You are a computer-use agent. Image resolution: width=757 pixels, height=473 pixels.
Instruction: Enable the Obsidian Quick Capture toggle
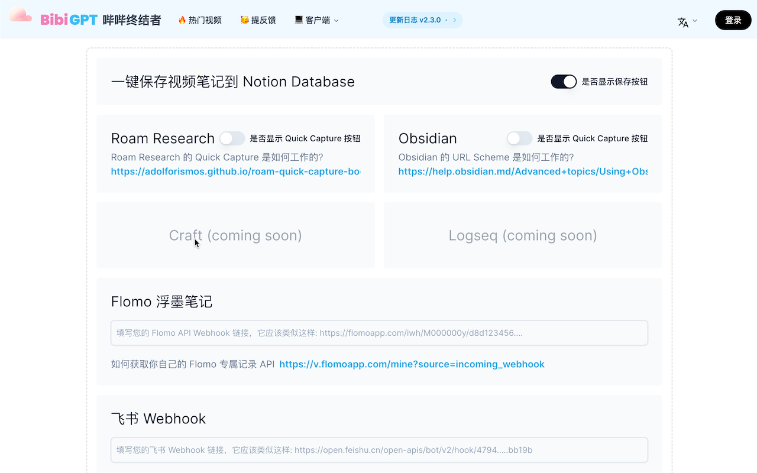tap(519, 138)
